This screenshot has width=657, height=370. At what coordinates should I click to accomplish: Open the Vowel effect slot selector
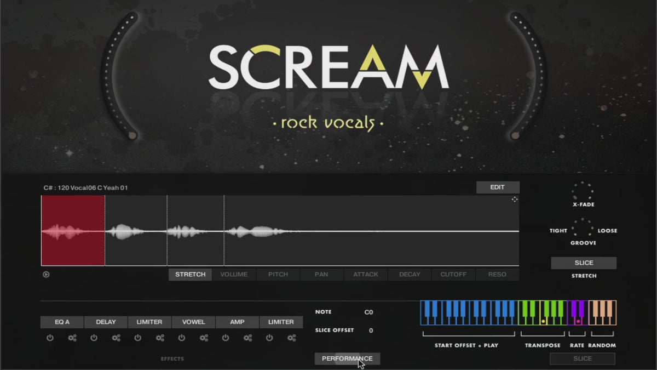click(x=193, y=322)
